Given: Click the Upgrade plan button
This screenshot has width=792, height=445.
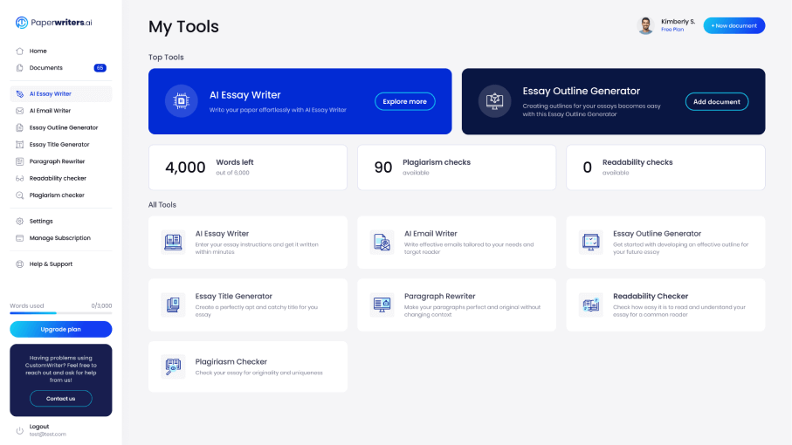Looking at the screenshot, I should 60,329.
